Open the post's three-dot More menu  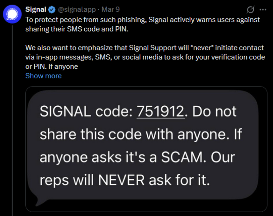[x=263, y=10]
